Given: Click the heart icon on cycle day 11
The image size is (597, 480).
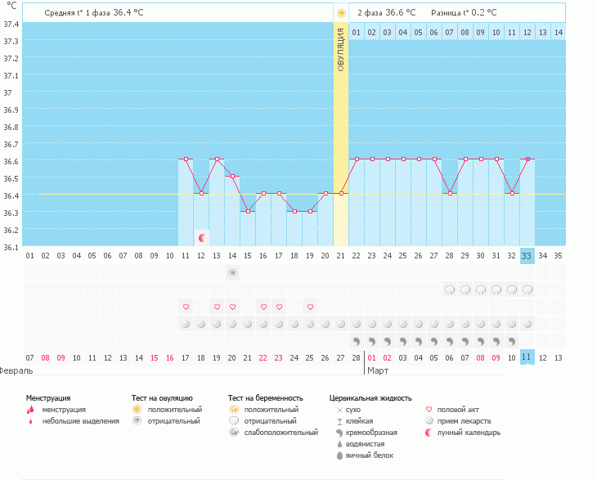Looking at the screenshot, I should 186,307.
